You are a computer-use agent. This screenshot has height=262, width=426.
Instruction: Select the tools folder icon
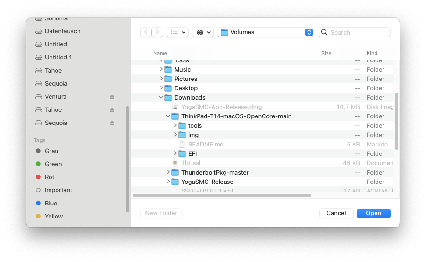[182, 126]
